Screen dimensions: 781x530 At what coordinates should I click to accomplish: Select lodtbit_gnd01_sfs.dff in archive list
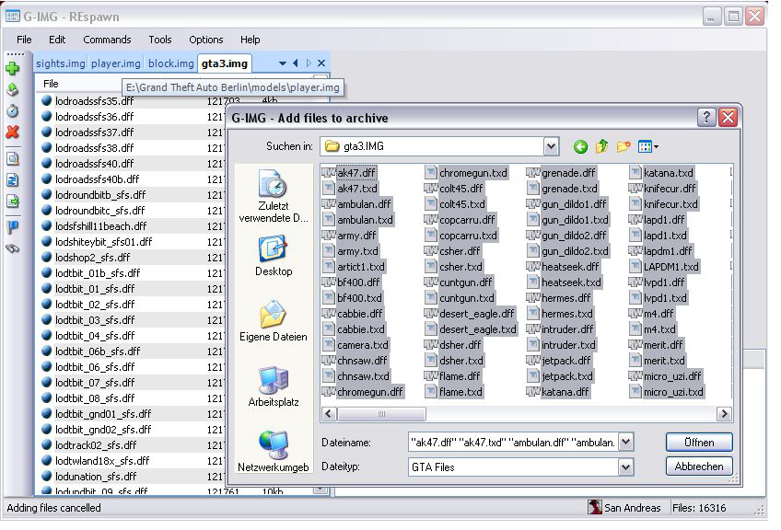click(x=103, y=413)
